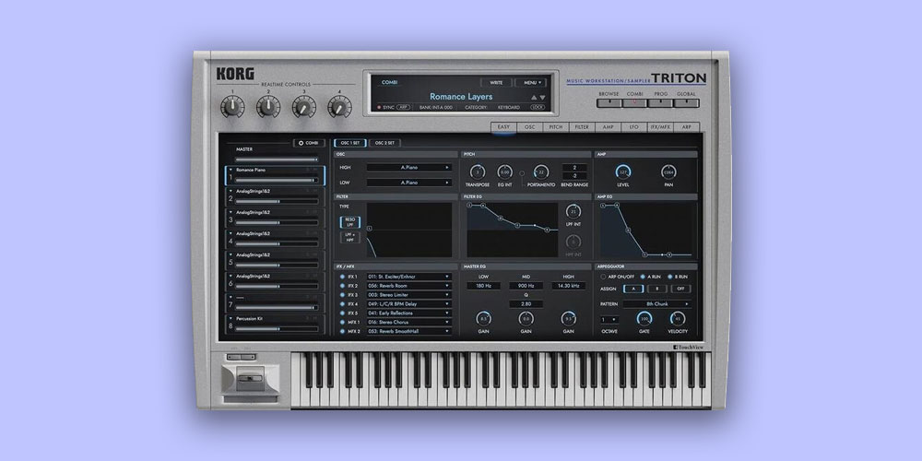Toggle the ARP ON/OFF radio

603,277
